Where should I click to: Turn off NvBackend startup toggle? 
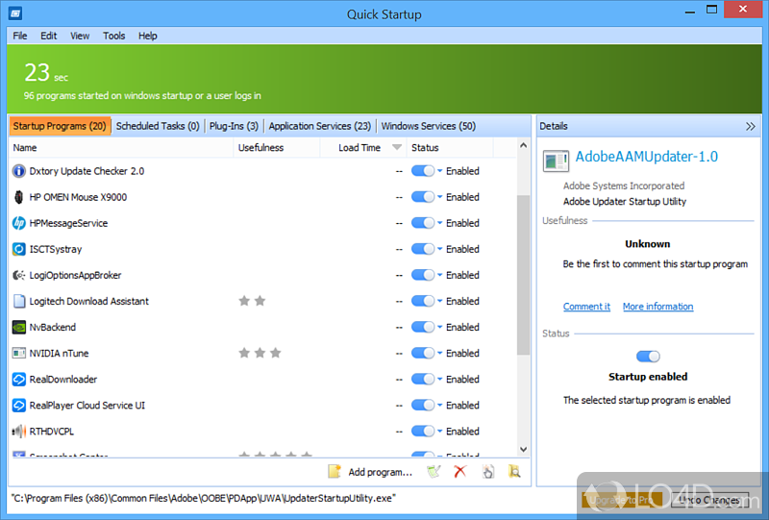coord(423,327)
